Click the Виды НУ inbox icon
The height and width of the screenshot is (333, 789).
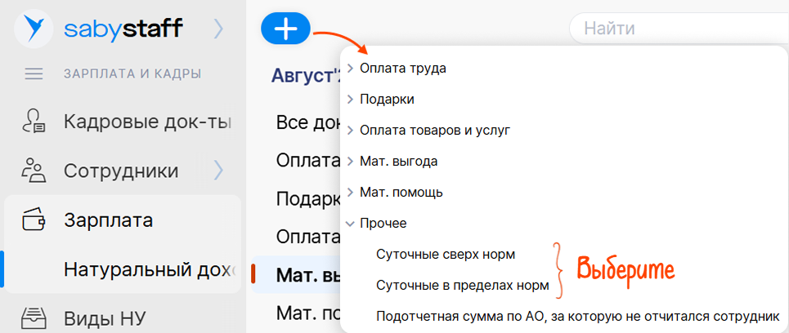tap(34, 317)
